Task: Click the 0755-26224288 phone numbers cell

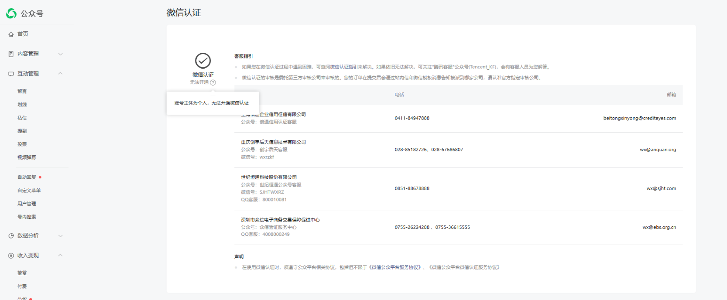Action: coord(432,227)
